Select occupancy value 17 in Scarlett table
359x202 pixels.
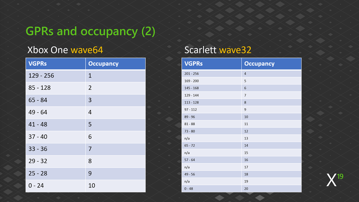[271, 167]
